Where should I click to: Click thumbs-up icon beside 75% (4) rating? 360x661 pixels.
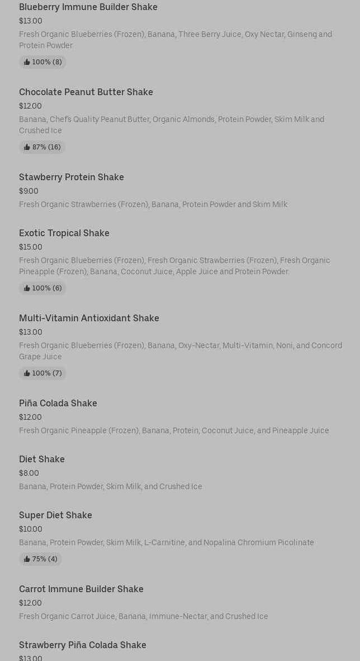(x=27, y=559)
